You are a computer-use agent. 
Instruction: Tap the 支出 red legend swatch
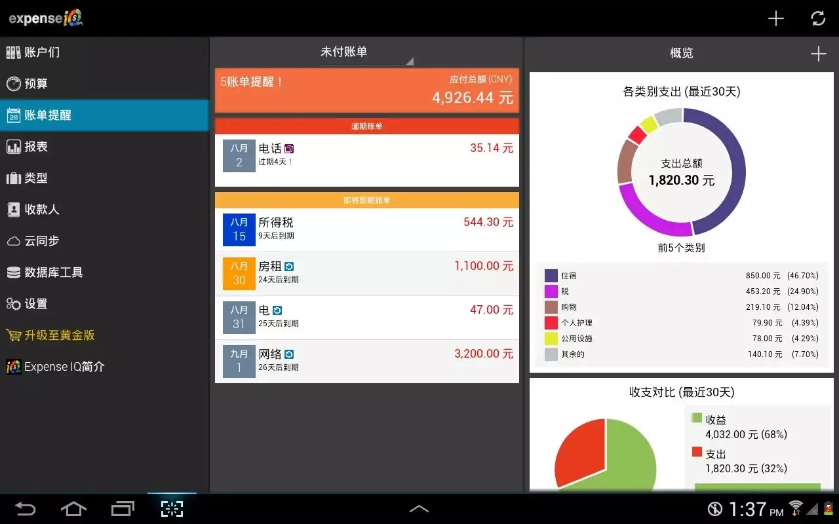click(x=697, y=452)
